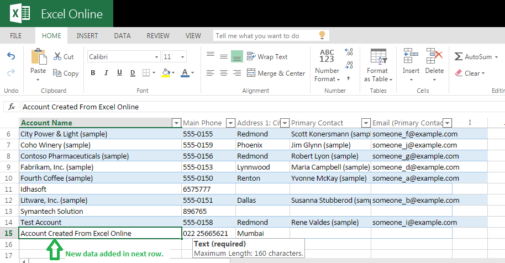
Task: Center text horizontally
Action: click(x=224, y=73)
